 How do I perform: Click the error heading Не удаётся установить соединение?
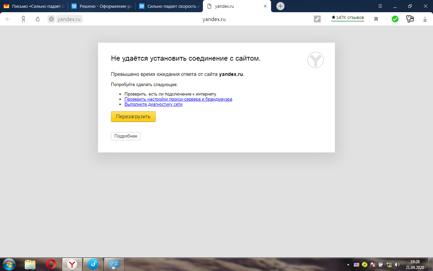coord(186,58)
